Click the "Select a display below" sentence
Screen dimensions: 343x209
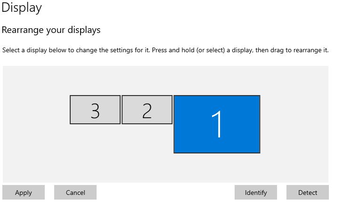[75, 50]
